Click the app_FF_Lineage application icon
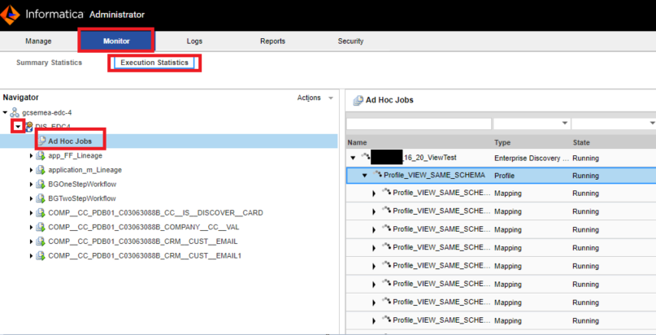 40,155
